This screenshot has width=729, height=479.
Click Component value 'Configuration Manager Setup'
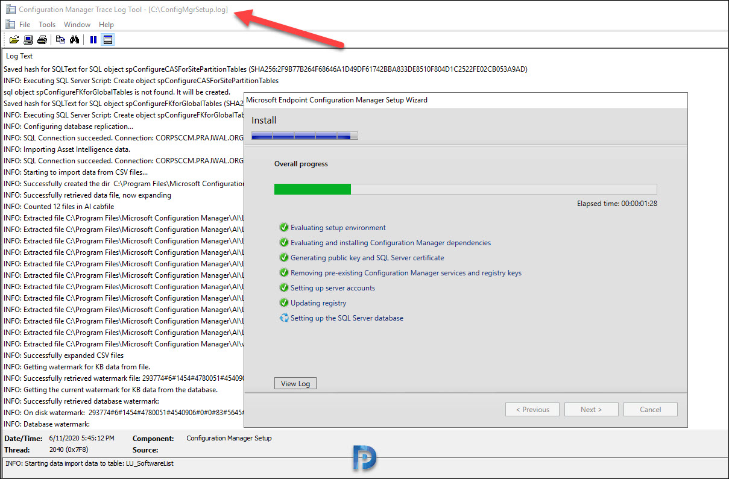point(229,438)
